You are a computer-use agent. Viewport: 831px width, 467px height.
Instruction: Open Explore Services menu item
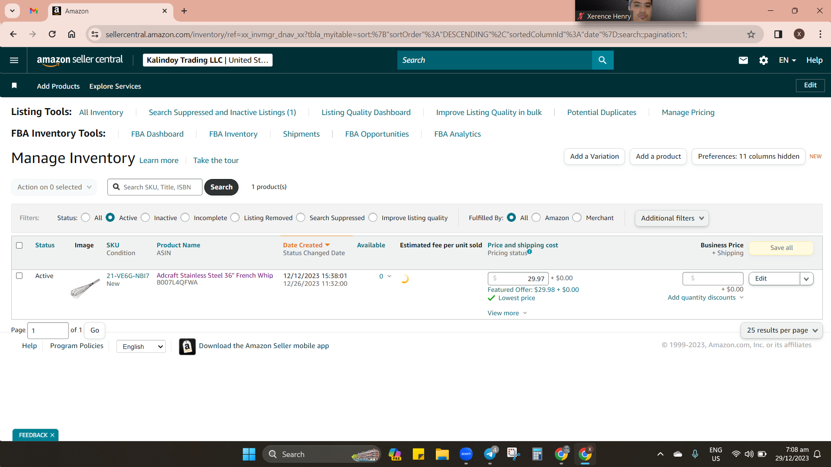115,86
